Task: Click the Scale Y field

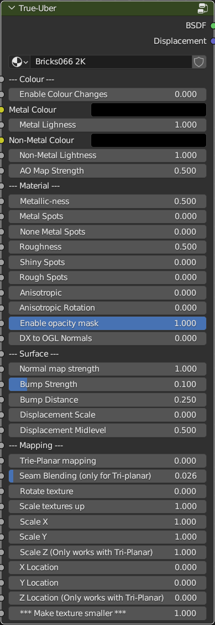Action: click(107, 537)
